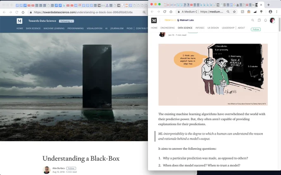The width and height of the screenshot is (281, 175).
Task: Open Medium search in Walmart Labs header
Action: coord(252,20)
